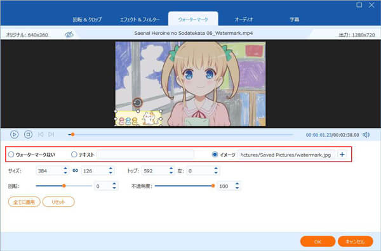Close the editor window
The image size is (381, 251).
tap(371, 5)
